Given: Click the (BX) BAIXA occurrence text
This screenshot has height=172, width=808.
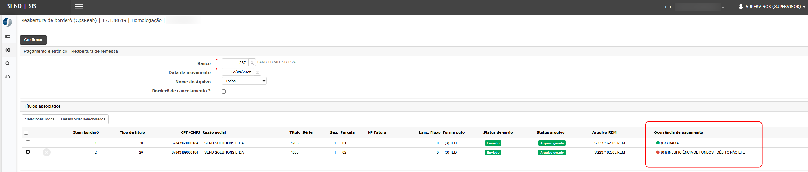Looking at the screenshot, I should point(670,143).
